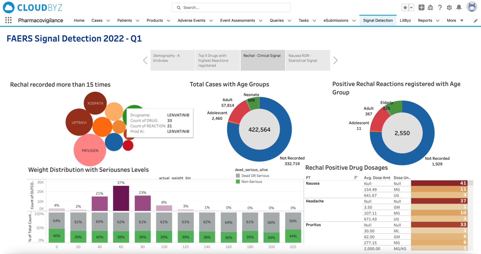Click the Demography - A birdview navigation card

173,60
